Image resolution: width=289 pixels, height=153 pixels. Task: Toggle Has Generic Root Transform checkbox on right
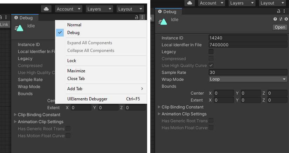click(211, 121)
